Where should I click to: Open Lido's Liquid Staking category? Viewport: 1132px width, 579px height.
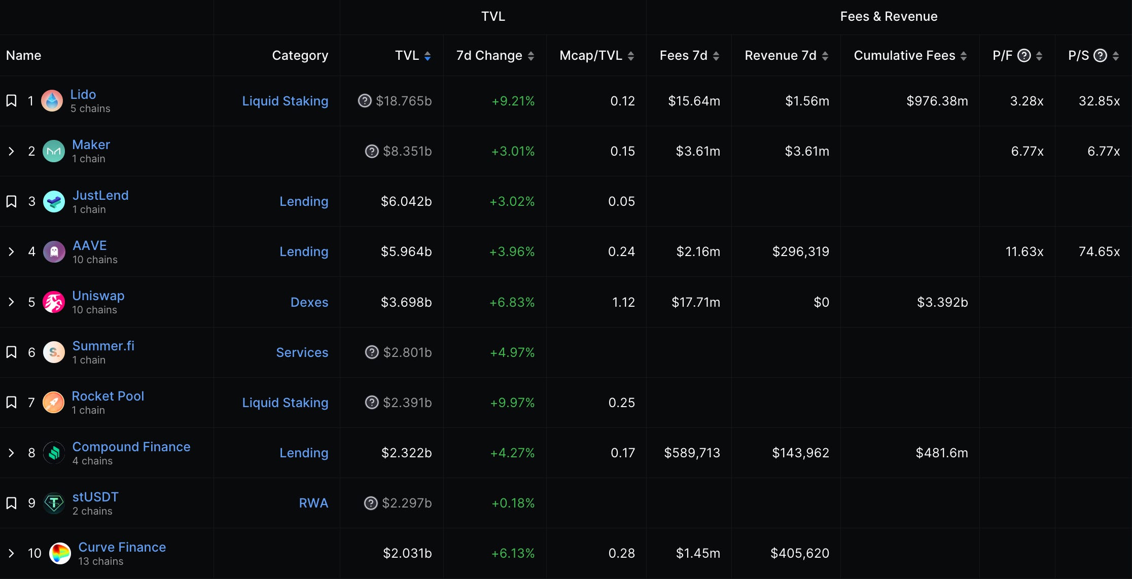285,101
